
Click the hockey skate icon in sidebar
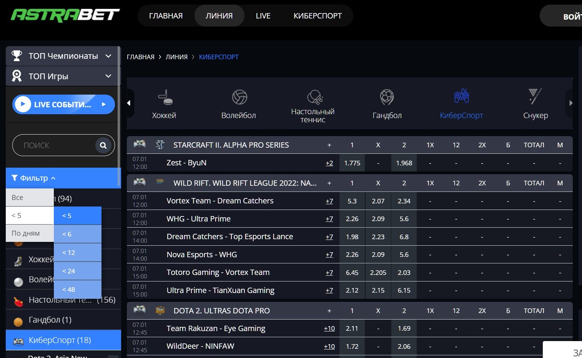coord(18,261)
